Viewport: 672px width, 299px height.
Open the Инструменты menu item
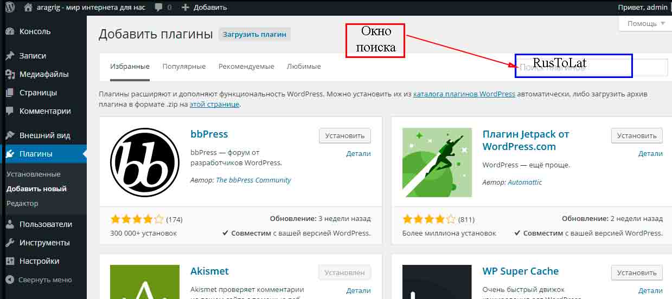pos(43,243)
